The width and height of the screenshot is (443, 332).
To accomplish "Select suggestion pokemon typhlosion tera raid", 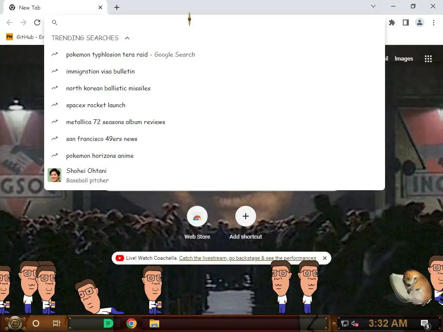I will 215,54.
